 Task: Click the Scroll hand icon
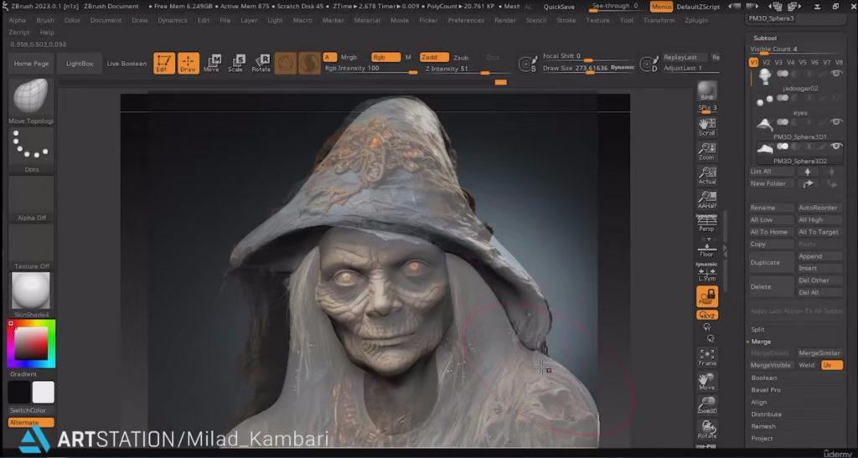(x=707, y=126)
